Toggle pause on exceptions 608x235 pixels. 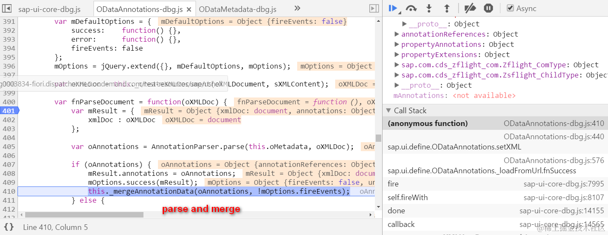coord(488,8)
